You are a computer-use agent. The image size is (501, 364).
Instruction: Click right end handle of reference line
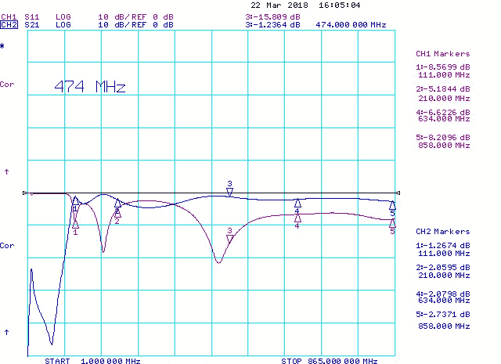398,193
